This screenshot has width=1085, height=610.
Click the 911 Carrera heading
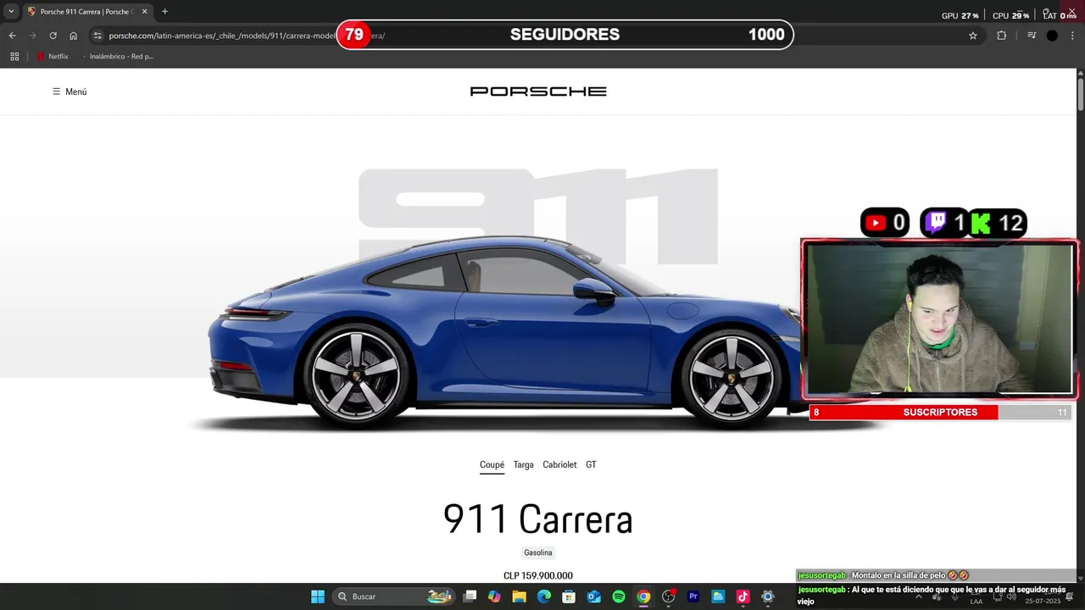tap(538, 518)
